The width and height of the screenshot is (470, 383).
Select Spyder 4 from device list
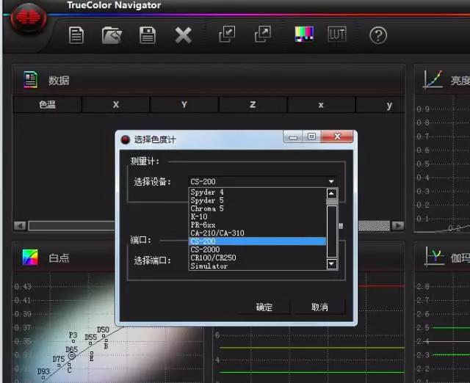[x=257, y=192]
